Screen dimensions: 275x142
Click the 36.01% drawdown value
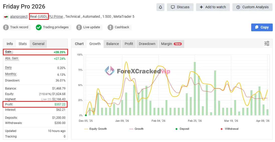coord(60,80)
